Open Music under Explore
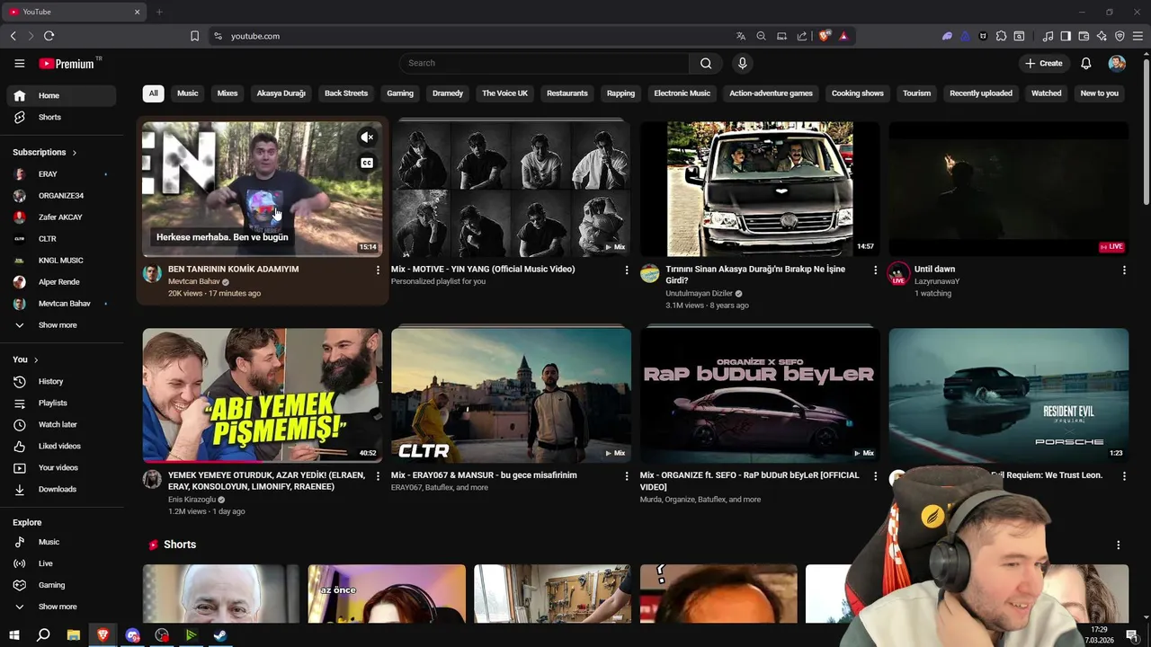 [61, 542]
